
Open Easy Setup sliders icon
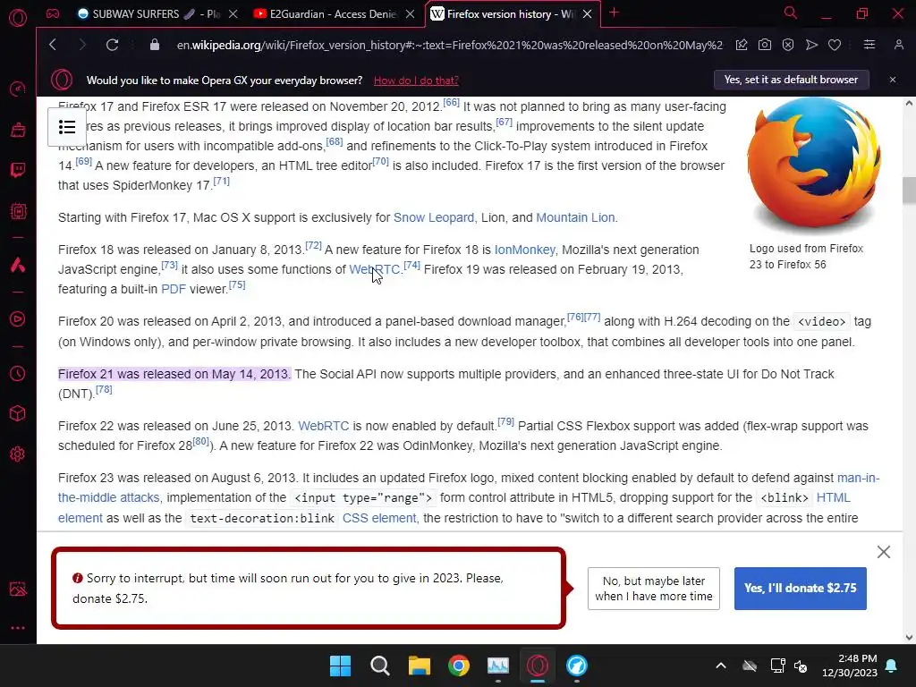pyautogui.click(x=869, y=45)
